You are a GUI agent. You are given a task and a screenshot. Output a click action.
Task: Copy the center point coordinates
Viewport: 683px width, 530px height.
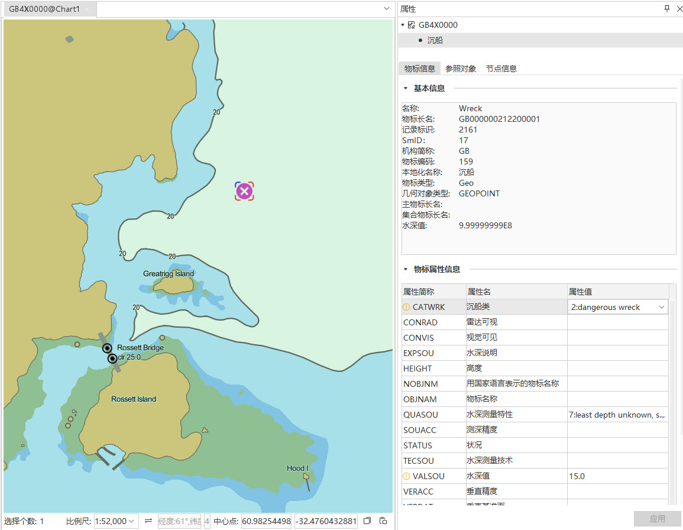(x=367, y=521)
